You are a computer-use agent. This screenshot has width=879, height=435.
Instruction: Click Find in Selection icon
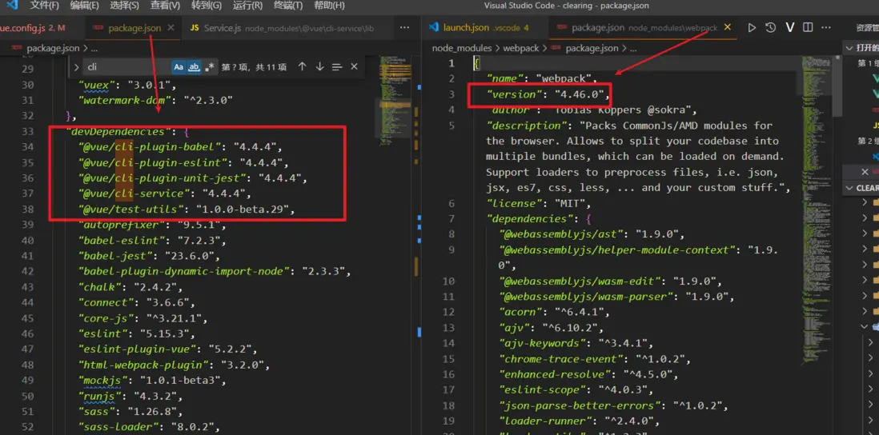coord(337,67)
